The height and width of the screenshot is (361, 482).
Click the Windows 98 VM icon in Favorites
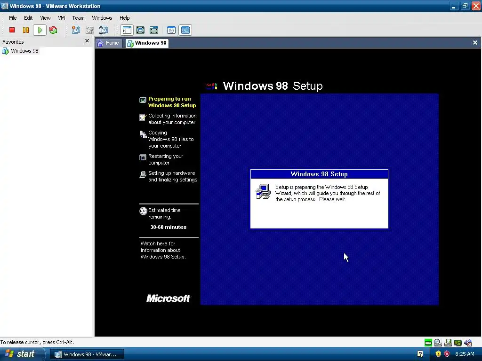click(5, 51)
